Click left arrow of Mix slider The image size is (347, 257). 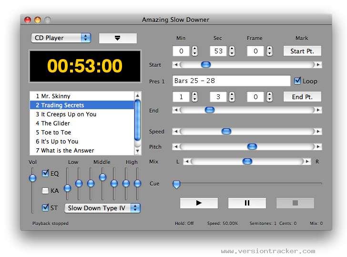pos(187,162)
